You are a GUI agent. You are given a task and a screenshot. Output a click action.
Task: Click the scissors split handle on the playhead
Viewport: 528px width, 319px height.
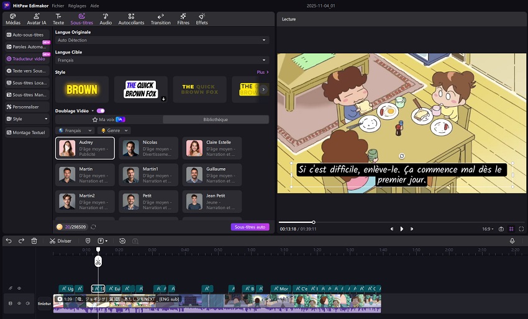(x=98, y=261)
